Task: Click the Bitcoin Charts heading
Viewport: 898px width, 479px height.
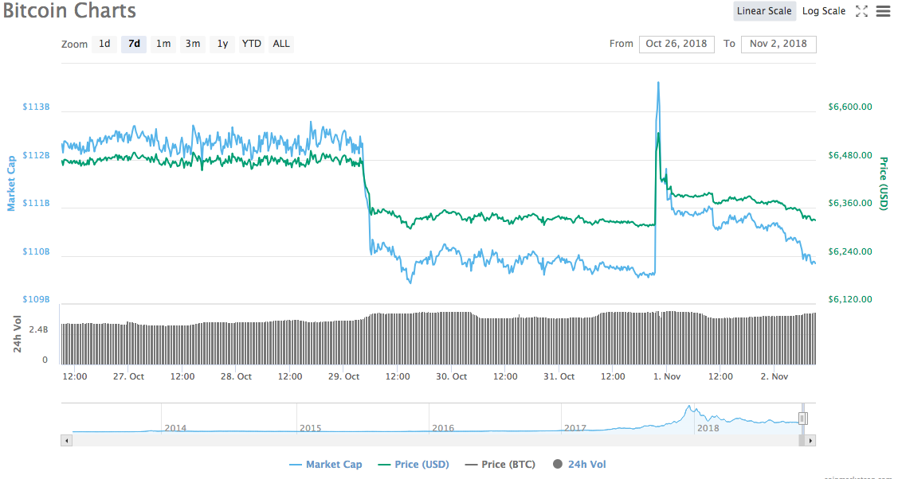Action: pyautogui.click(x=69, y=11)
